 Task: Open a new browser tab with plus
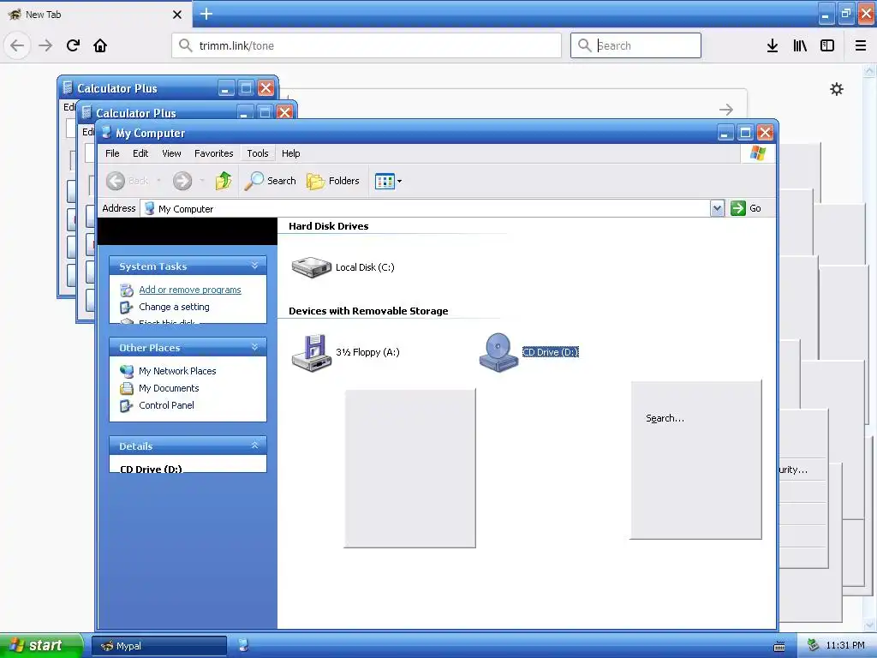coord(206,14)
